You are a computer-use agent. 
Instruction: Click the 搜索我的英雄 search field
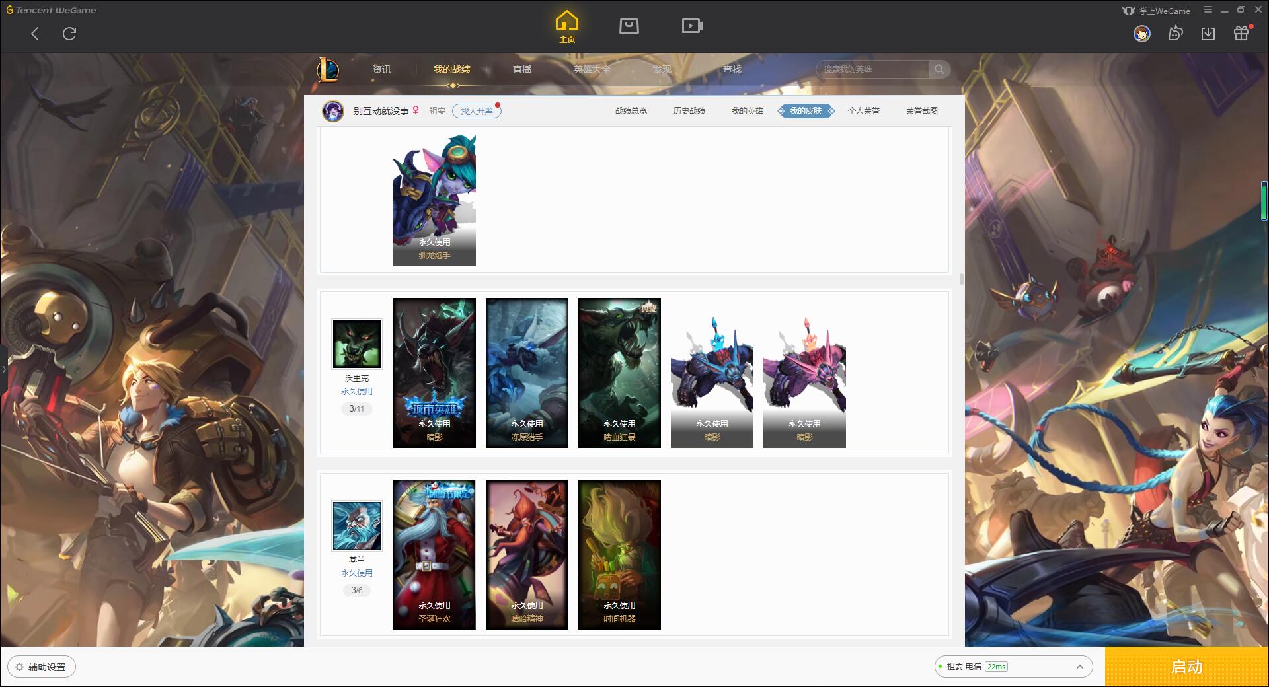click(x=874, y=69)
